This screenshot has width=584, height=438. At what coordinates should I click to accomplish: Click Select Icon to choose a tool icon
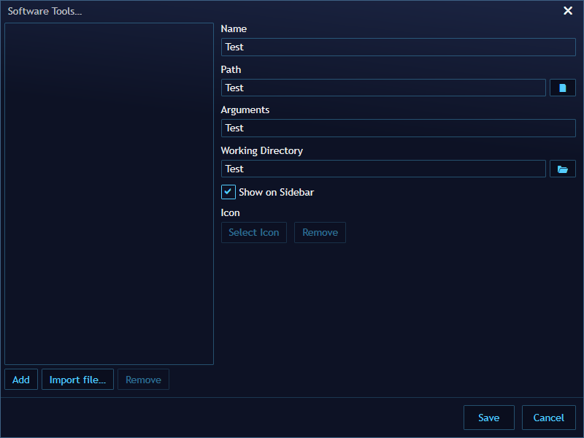click(253, 232)
